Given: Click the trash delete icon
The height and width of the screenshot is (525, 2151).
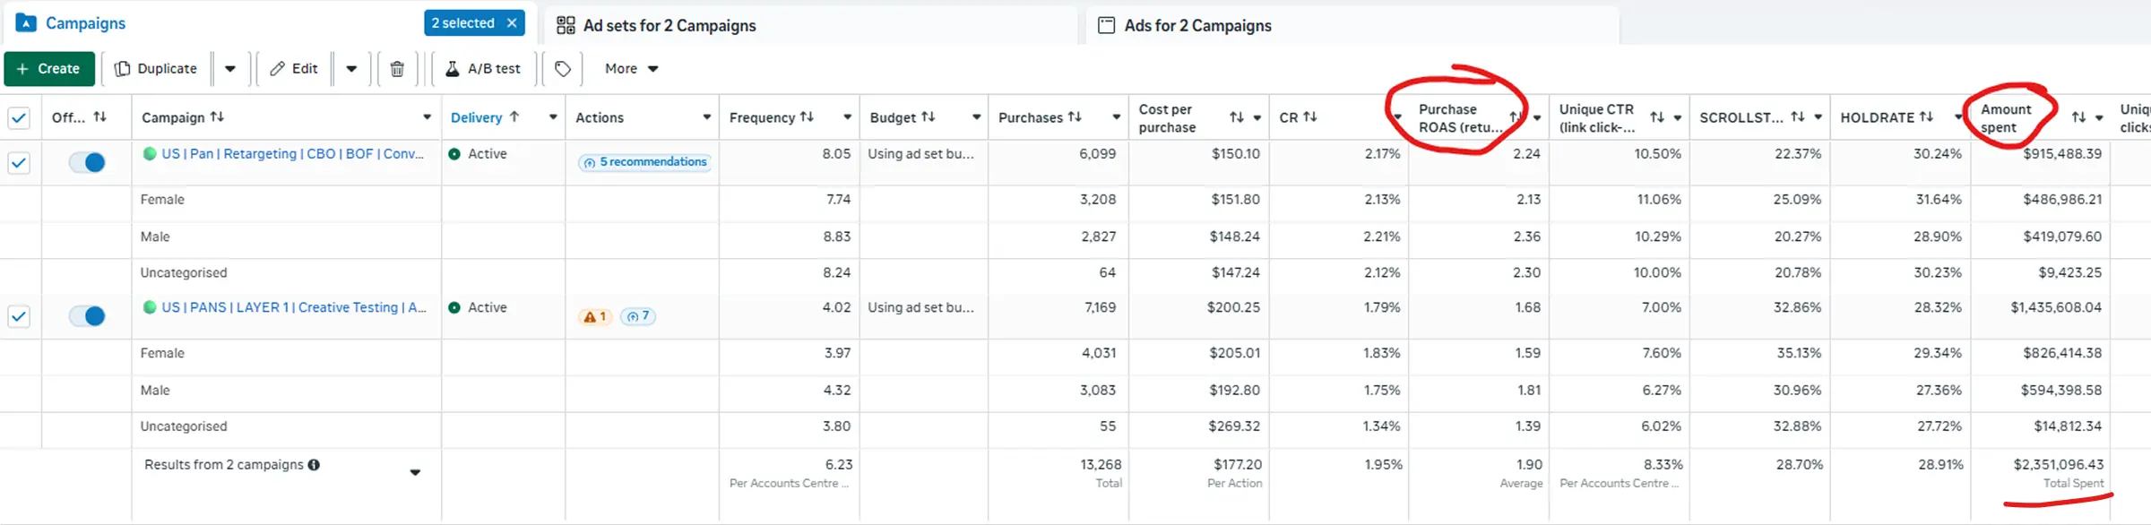Looking at the screenshot, I should pyautogui.click(x=397, y=69).
